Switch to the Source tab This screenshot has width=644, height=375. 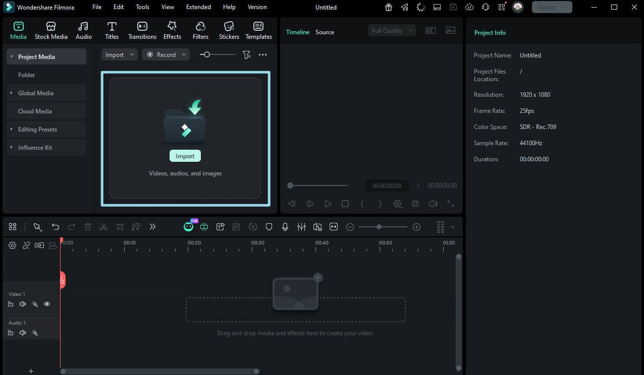325,32
